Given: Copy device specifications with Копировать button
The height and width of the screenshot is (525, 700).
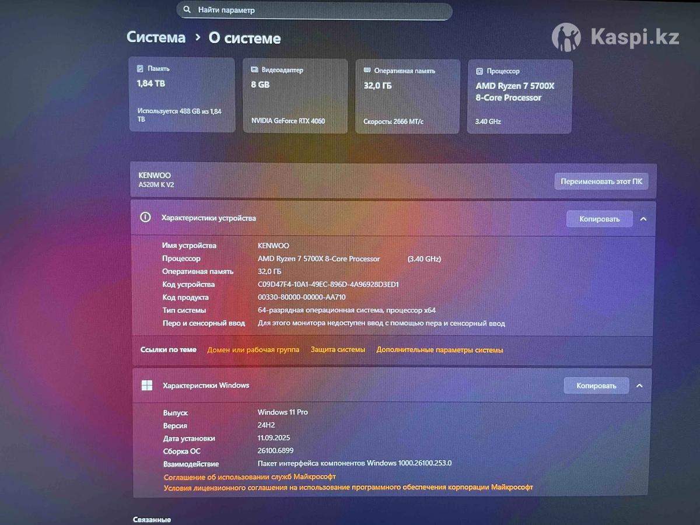Looking at the screenshot, I should point(599,219).
